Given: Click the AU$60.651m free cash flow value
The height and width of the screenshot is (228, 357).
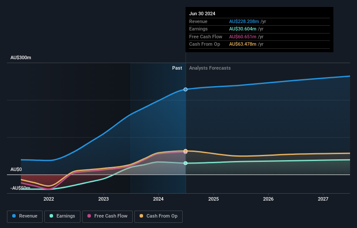Looking at the screenshot, I should [x=243, y=37].
